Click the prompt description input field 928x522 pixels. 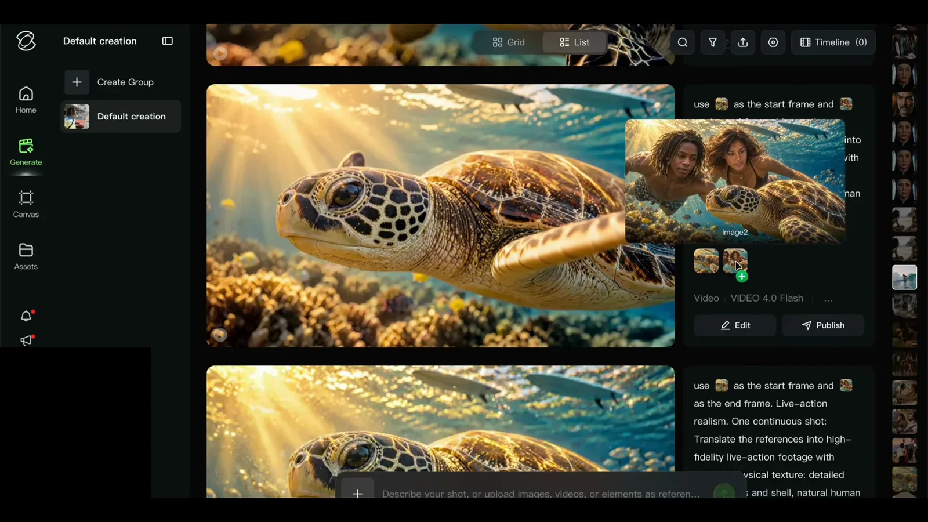[x=541, y=494]
